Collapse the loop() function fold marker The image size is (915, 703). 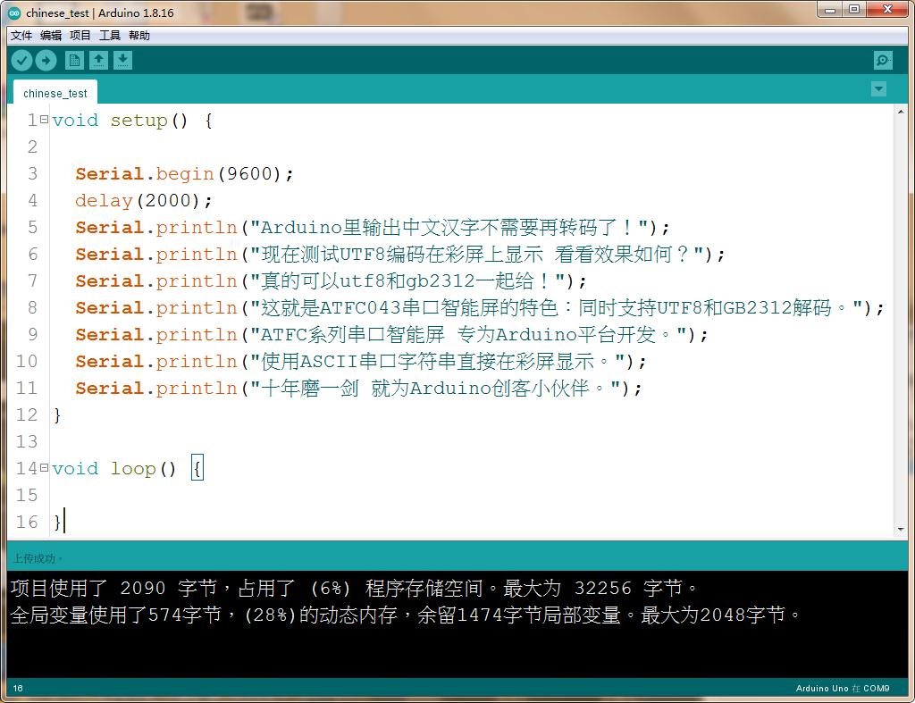(45, 468)
